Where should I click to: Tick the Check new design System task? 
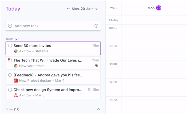(x=10, y=90)
